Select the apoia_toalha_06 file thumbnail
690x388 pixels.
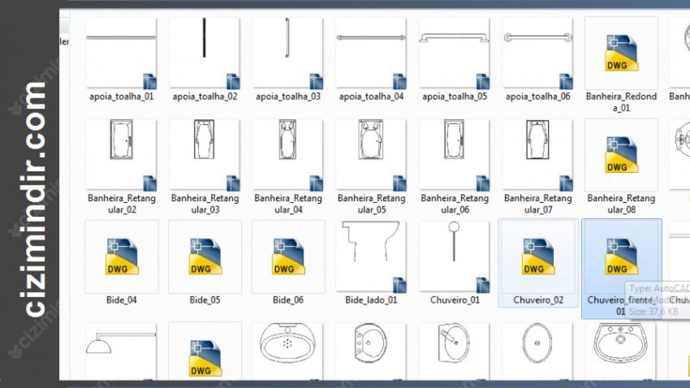click(x=538, y=53)
